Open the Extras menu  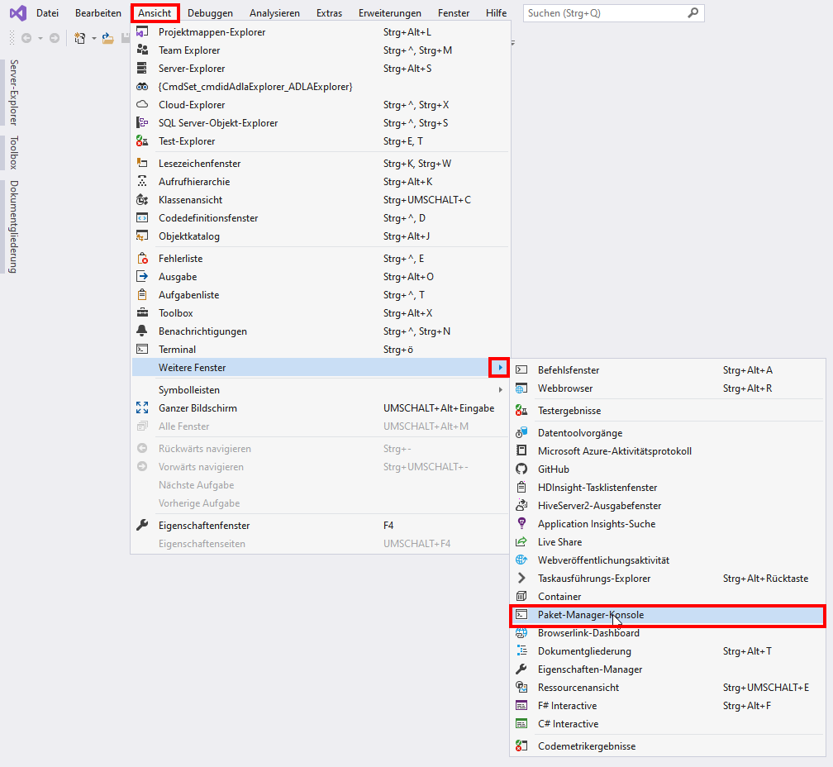tap(330, 12)
